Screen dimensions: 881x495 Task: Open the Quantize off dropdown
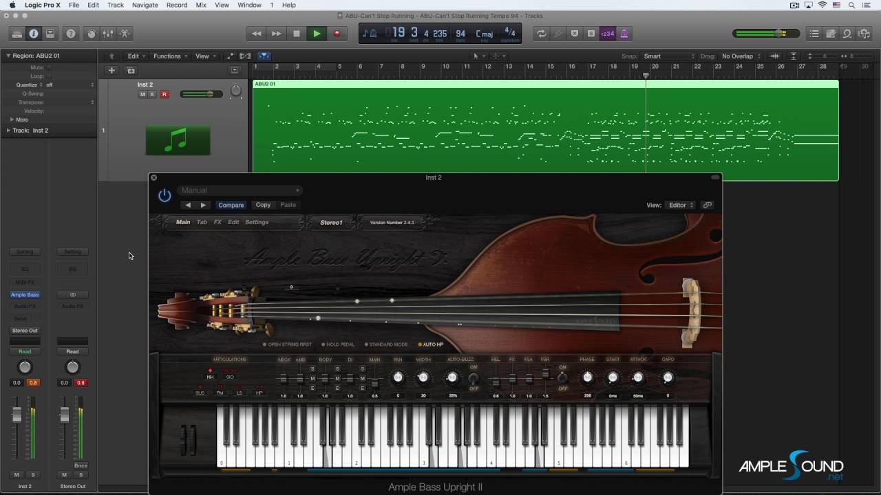click(x=70, y=85)
